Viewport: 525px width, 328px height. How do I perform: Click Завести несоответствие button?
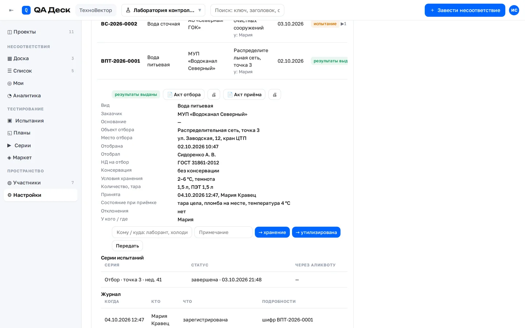465,10
